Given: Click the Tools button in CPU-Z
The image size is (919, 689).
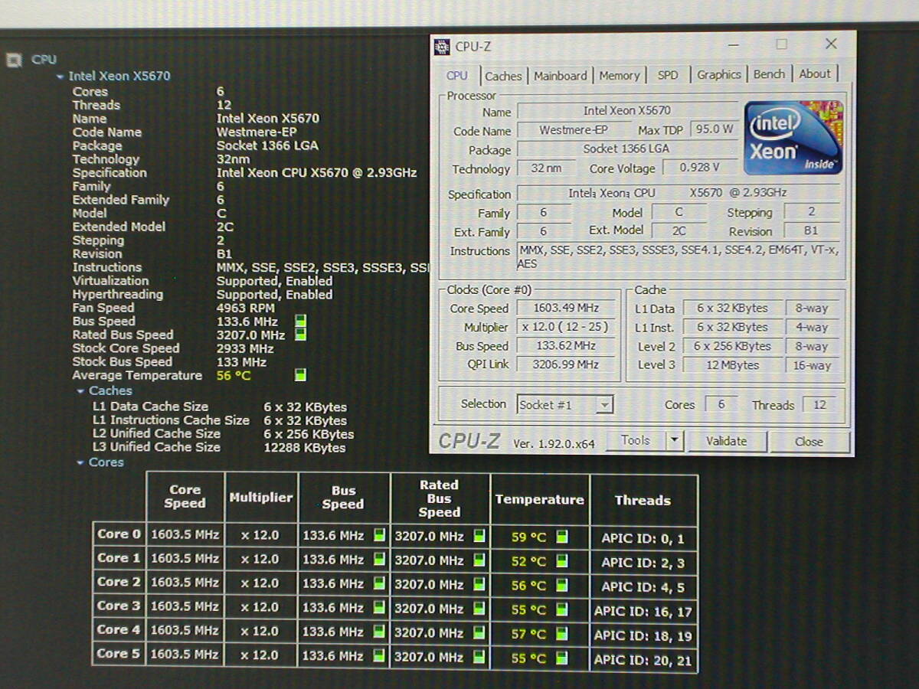Looking at the screenshot, I should coord(636,440).
